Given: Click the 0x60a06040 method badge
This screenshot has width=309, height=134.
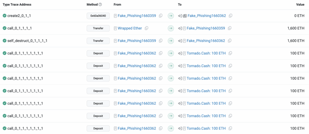Looking at the screenshot, I should [98, 16].
